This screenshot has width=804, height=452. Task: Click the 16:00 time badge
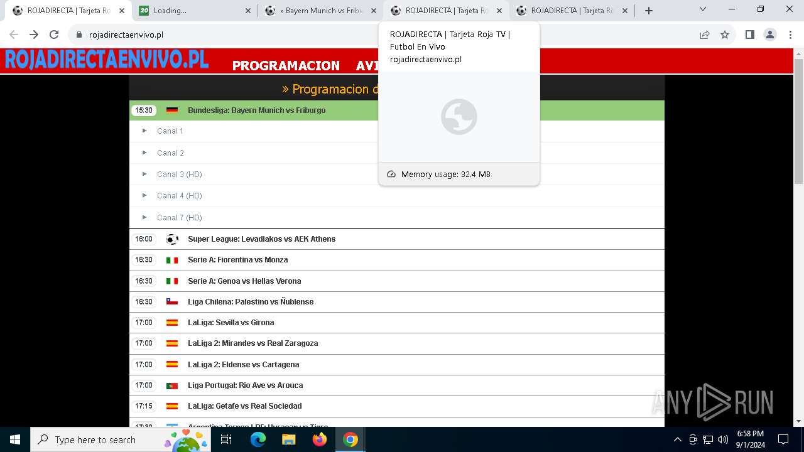(144, 239)
